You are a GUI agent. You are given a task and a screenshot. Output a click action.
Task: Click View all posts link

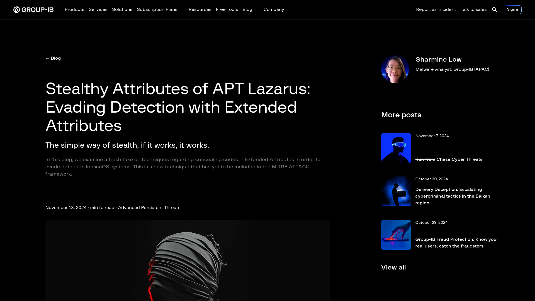[x=393, y=268]
